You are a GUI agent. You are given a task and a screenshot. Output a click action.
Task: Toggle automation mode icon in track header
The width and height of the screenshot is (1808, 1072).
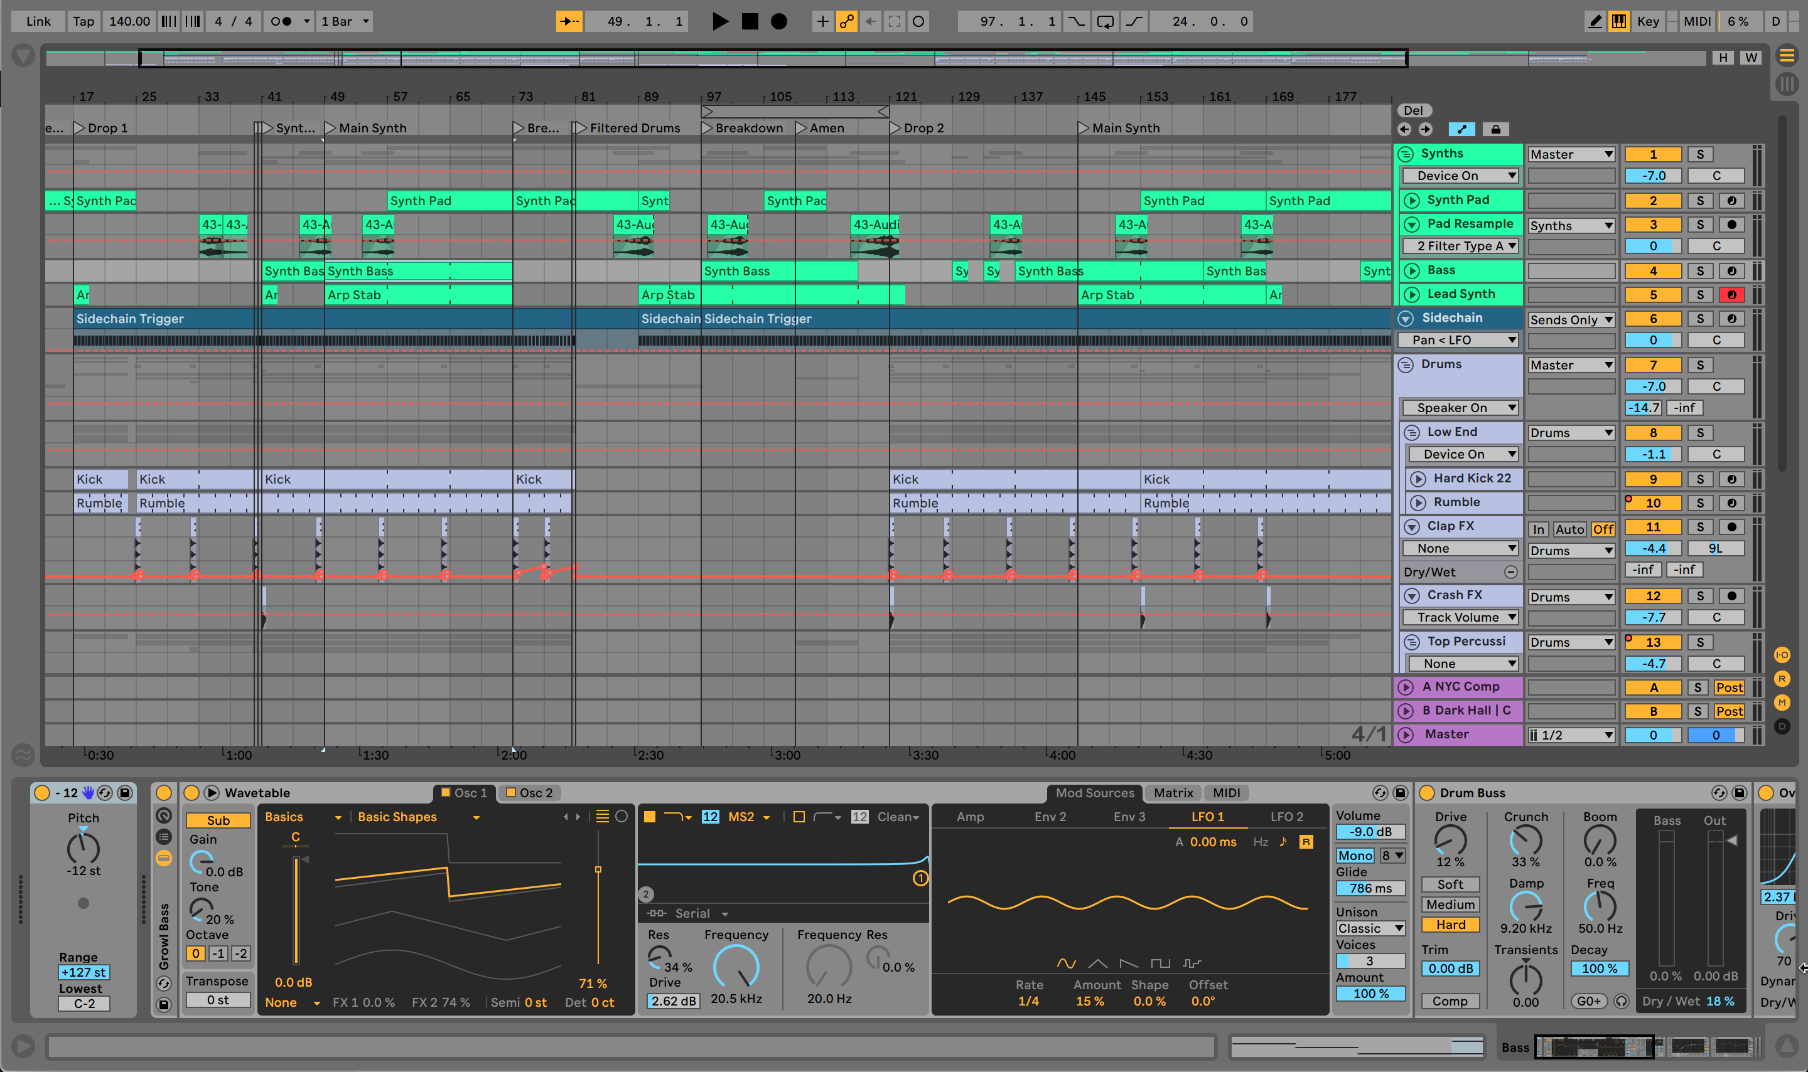tap(1461, 129)
